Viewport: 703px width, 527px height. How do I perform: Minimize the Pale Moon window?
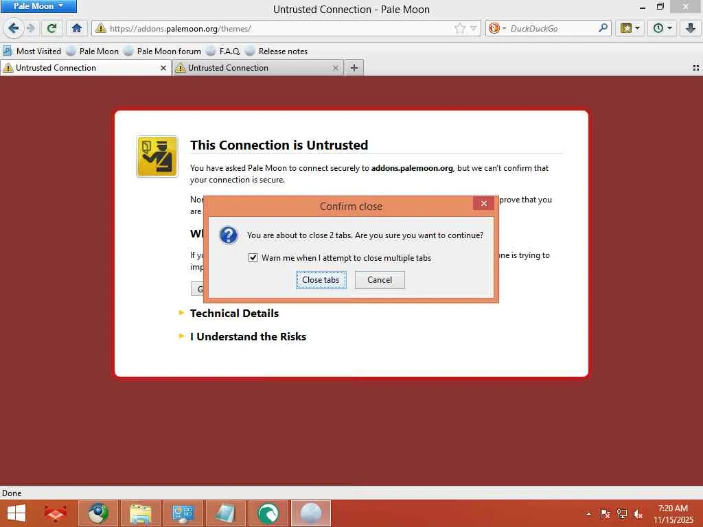click(x=643, y=7)
